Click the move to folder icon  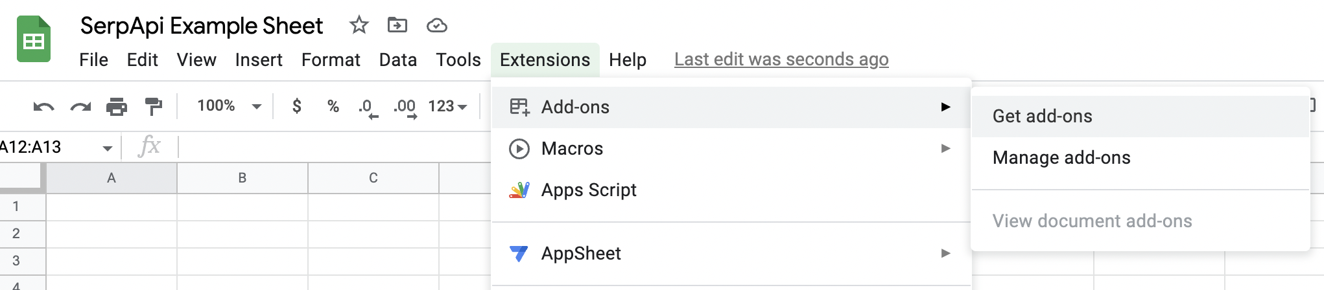pos(397,25)
